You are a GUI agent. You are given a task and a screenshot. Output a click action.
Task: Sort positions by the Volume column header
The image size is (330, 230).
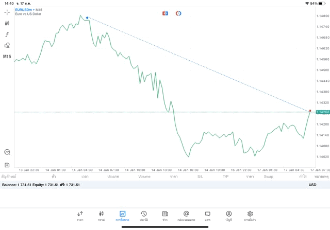pos(144,176)
